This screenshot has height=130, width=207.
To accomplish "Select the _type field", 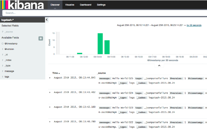I will [7, 66].
